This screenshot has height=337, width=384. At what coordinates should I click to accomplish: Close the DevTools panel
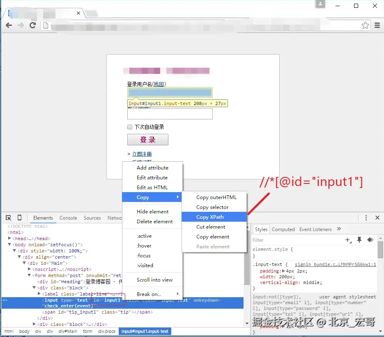[x=377, y=218]
